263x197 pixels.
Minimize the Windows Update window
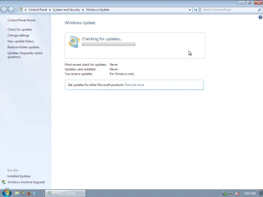pos(241,3)
